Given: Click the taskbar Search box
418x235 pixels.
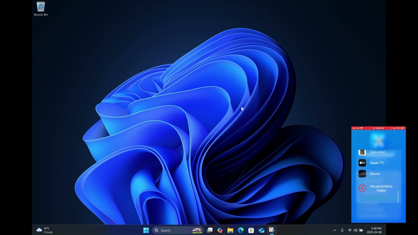Looking at the screenshot, I should pyautogui.click(x=178, y=230).
